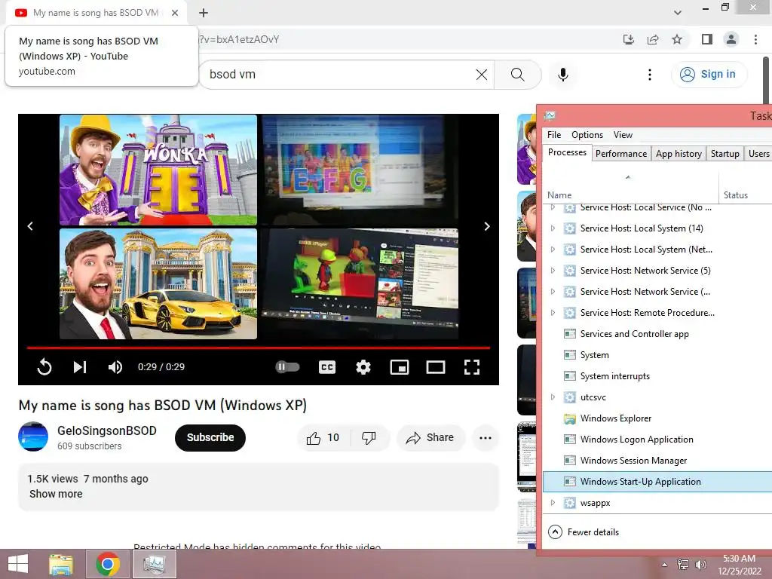Expand Service Host: Network Service (5)

(553, 271)
